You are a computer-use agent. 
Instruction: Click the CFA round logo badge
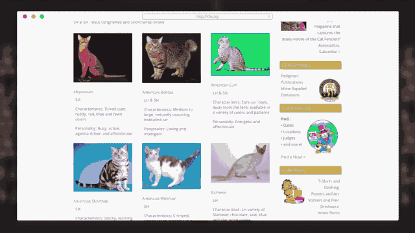329,90
